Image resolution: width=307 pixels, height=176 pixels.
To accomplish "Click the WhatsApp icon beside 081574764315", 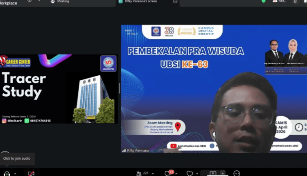I will pyautogui.click(x=27, y=121).
